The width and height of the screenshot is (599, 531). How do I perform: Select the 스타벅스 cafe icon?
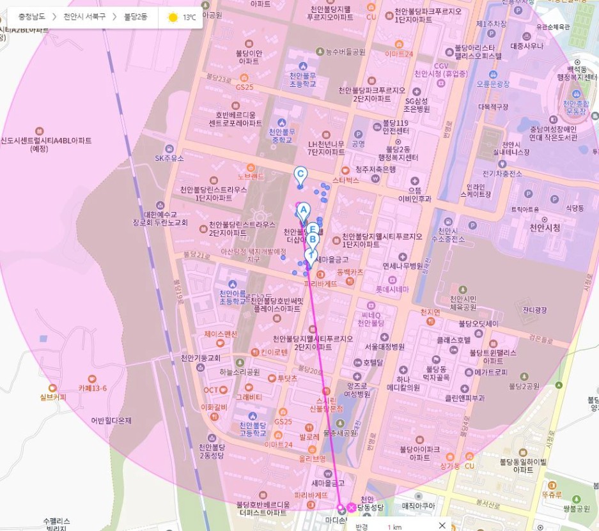click(345, 171)
